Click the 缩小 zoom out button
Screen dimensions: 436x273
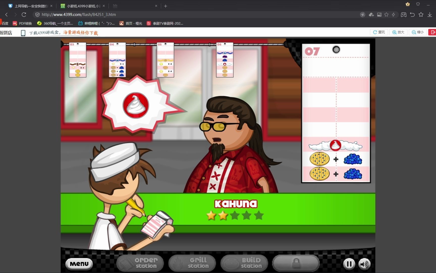point(418,32)
